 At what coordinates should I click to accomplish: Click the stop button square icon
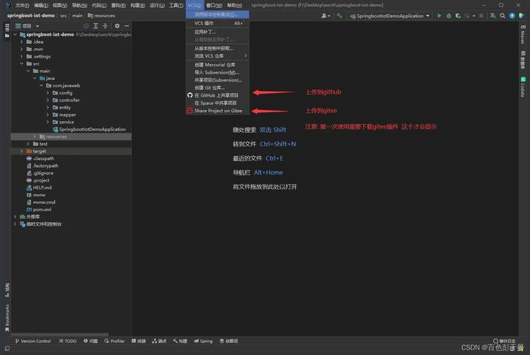481,16
